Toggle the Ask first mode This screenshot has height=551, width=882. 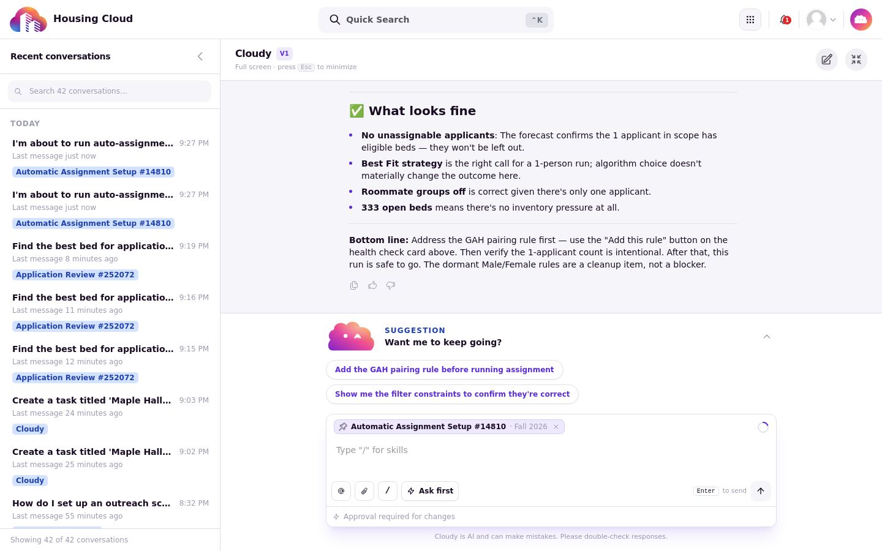[430, 491]
